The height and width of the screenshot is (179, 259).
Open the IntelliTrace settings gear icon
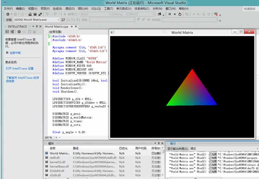click(x=19, y=32)
